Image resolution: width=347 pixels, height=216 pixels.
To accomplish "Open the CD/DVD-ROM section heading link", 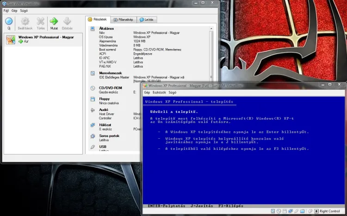I will pyautogui.click(x=110, y=88).
